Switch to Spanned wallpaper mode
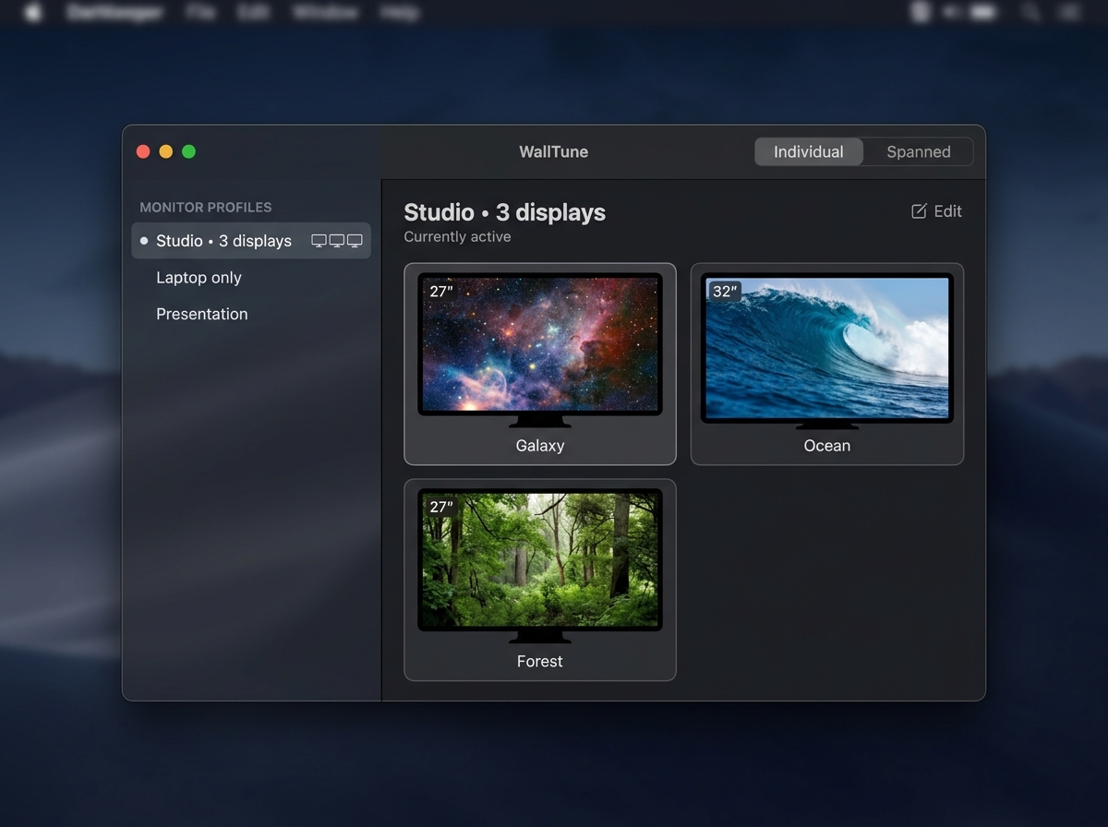1108x827 pixels. pos(919,152)
